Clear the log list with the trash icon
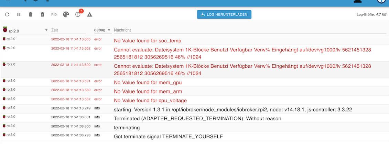Viewport: 389px width, 144px height. [31, 14]
